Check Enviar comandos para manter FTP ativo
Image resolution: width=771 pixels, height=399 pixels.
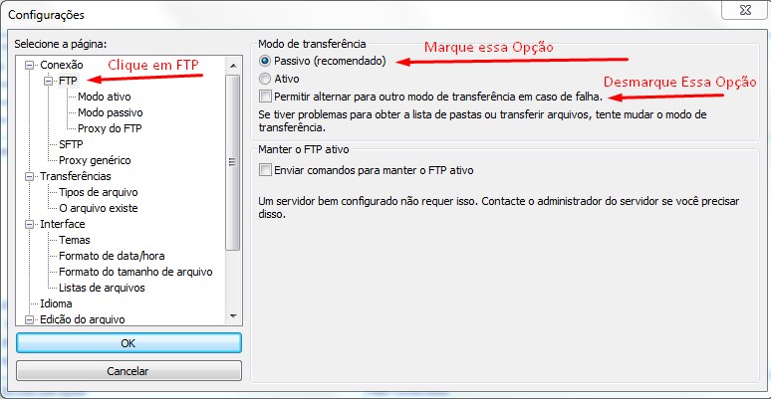tap(265, 170)
